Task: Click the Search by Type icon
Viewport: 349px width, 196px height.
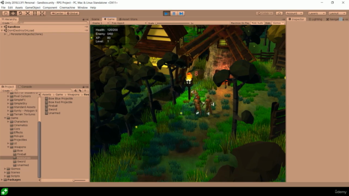Action: tap(75, 91)
